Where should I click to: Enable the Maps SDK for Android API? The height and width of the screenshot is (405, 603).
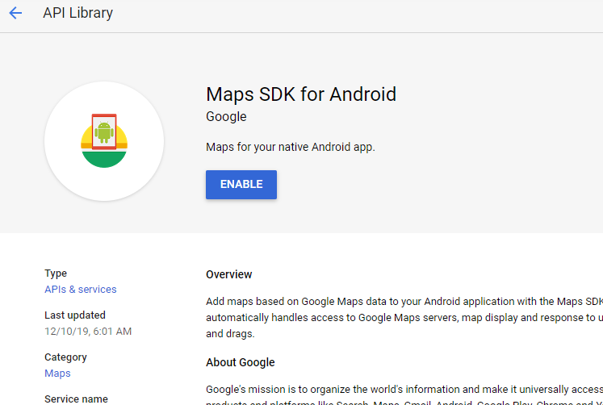[x=241, y=185]
